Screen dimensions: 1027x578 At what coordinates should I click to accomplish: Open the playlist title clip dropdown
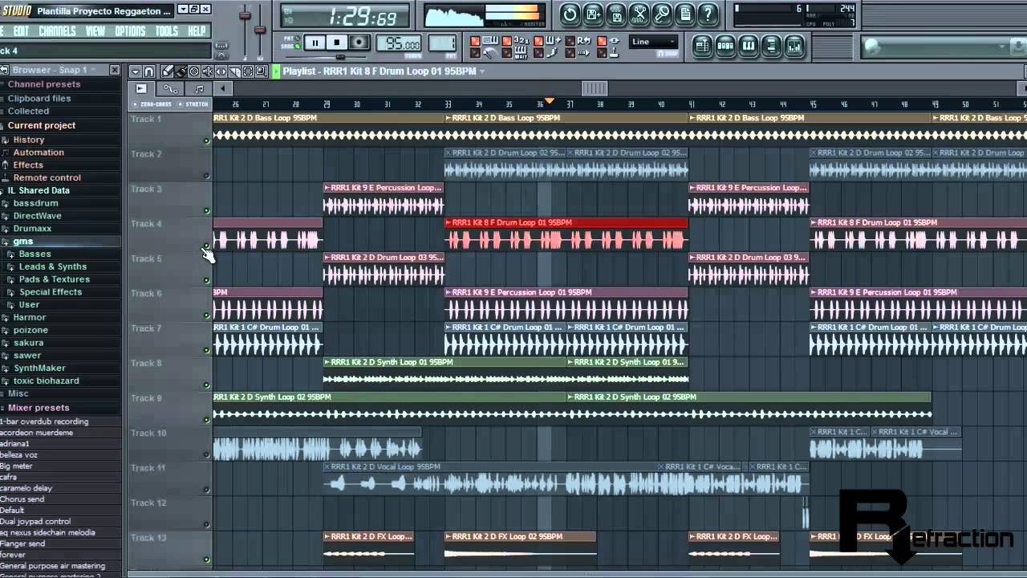click(482, 71)
